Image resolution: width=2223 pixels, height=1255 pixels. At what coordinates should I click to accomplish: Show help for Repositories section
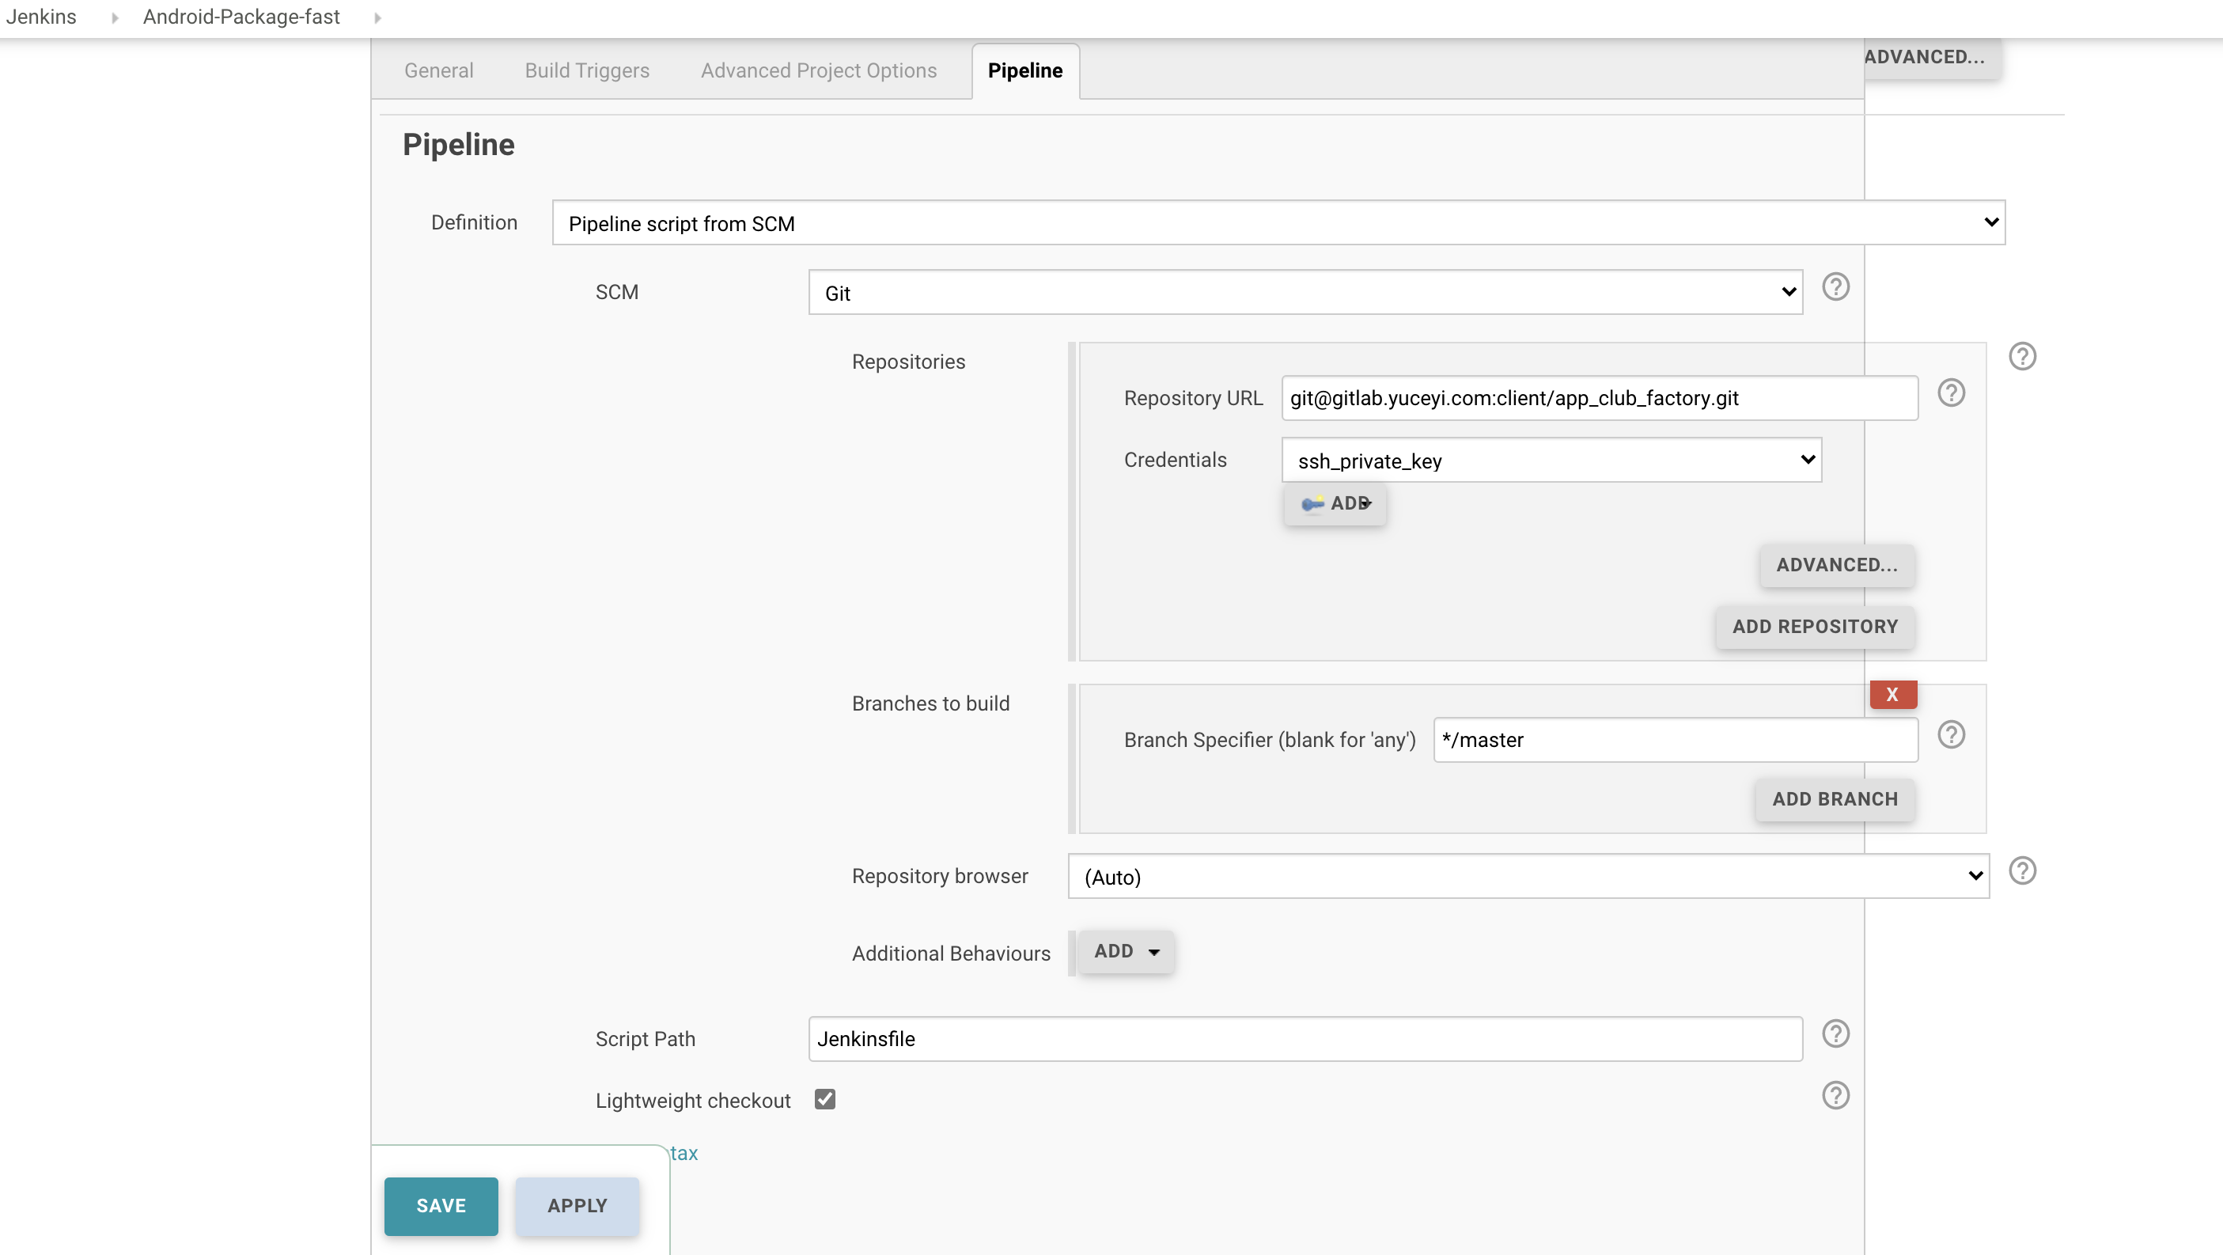coord(2022,356)
